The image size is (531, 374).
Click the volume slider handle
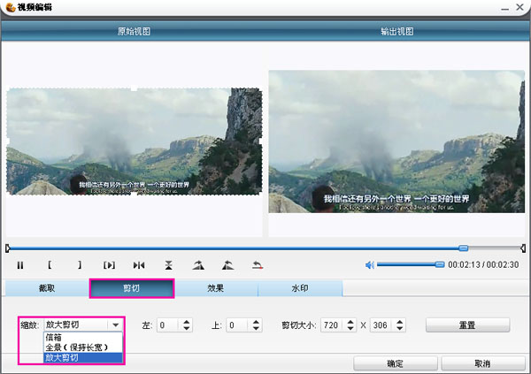pos(440,264)
